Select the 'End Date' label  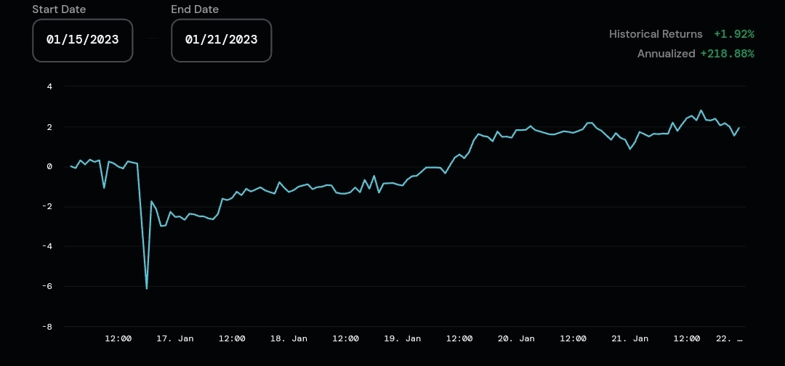click(195, 9)
